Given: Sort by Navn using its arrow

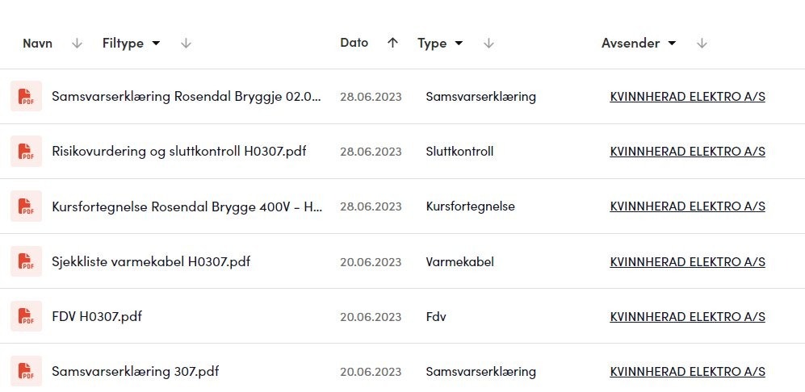Looking at the screenshot, I should 77,43.
